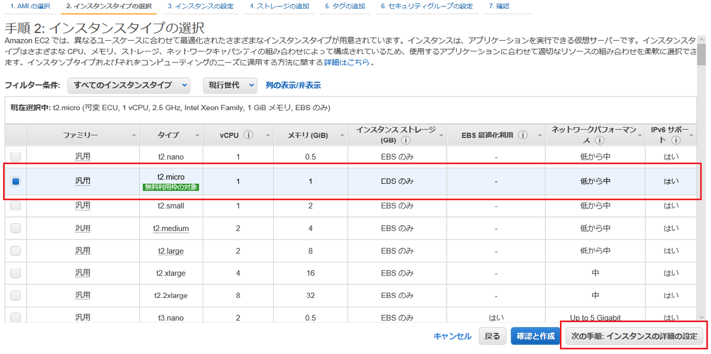Image resolution: width=711 pixels, height=354 pixels.
Task: Click the 戻る button
Action: [492, 336]
